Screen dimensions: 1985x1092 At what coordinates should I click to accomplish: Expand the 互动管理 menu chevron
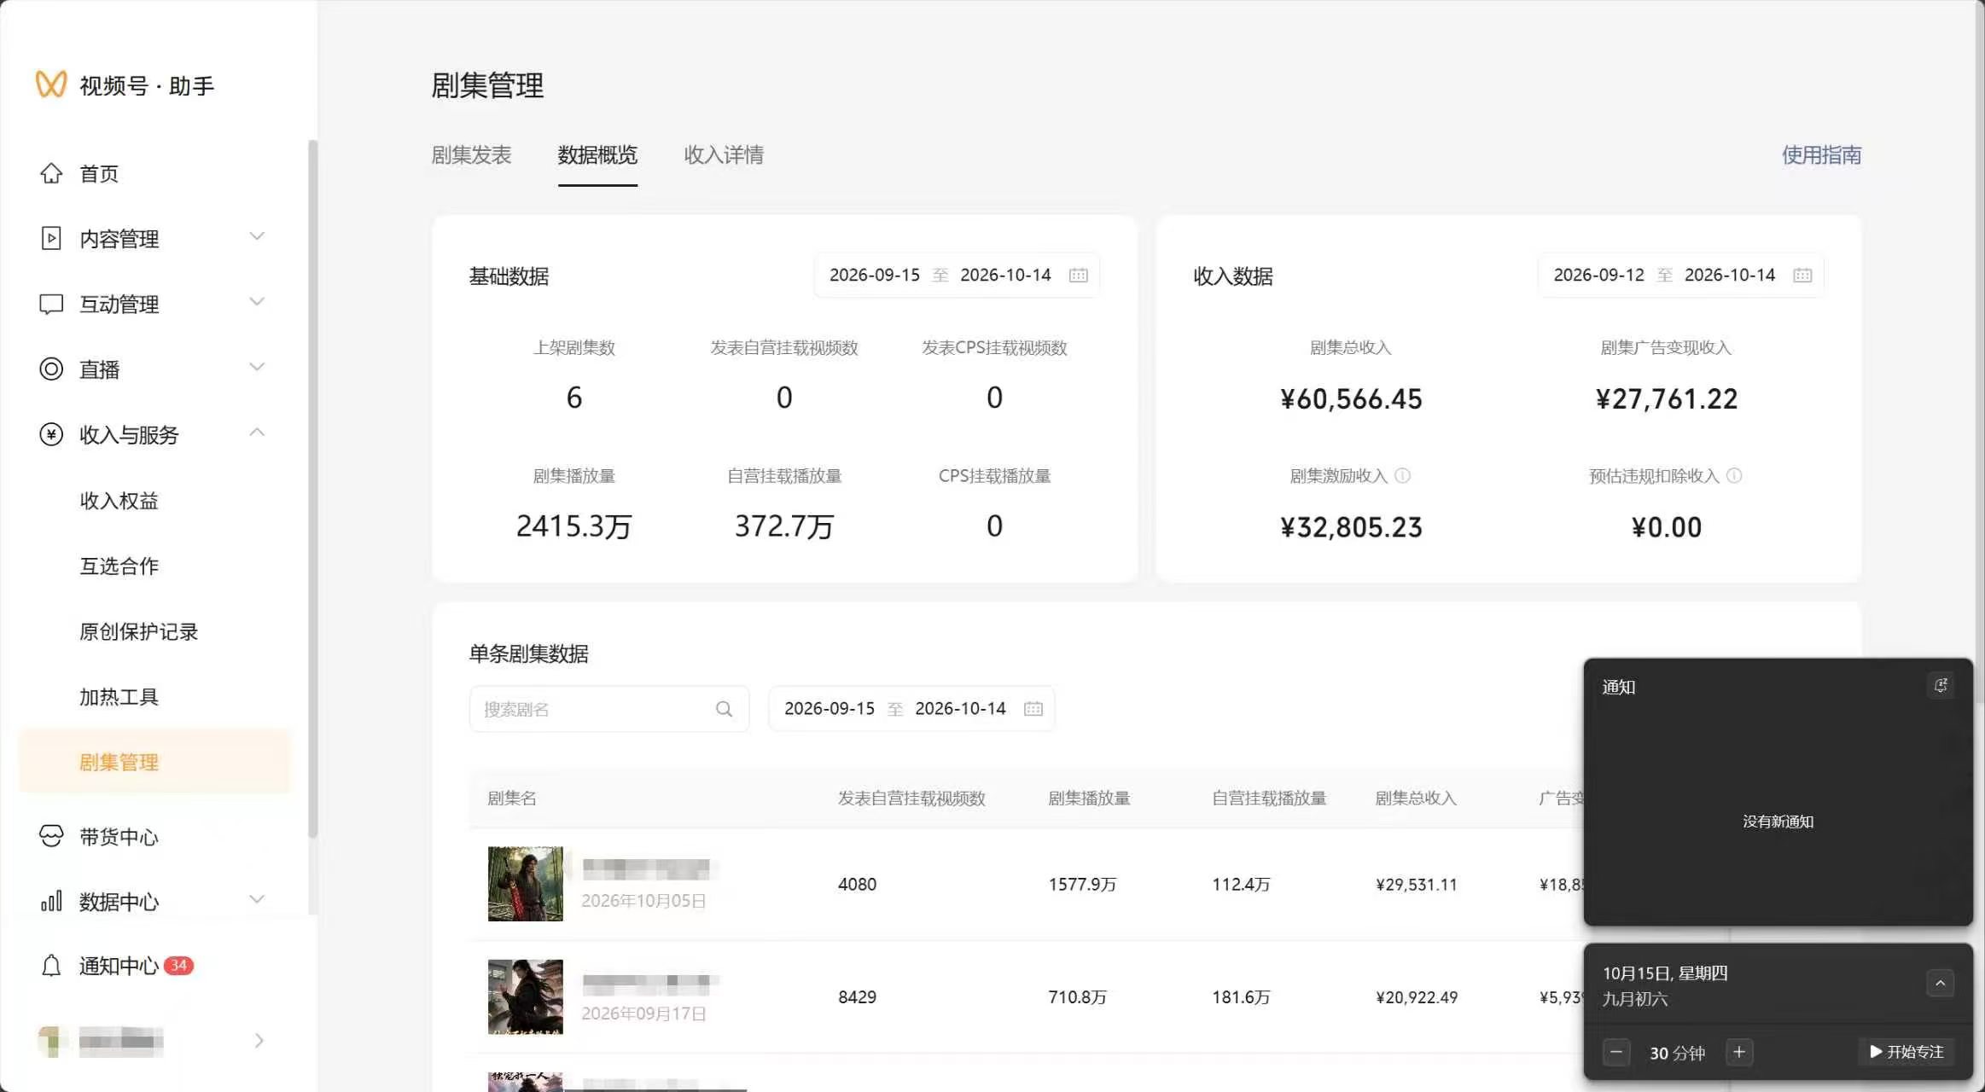(257, 302)
